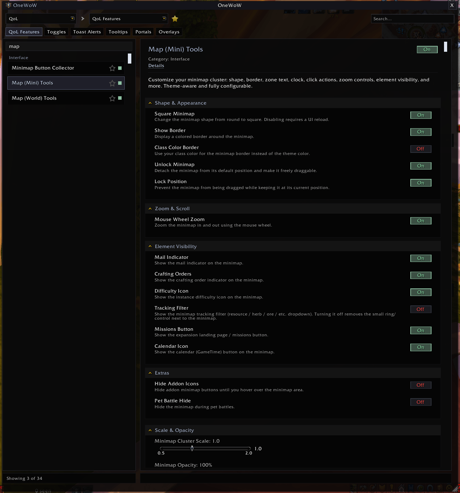Favorite the Map (World) Tools star
Viewport: 460px width, 493px height.
(112, 98)
